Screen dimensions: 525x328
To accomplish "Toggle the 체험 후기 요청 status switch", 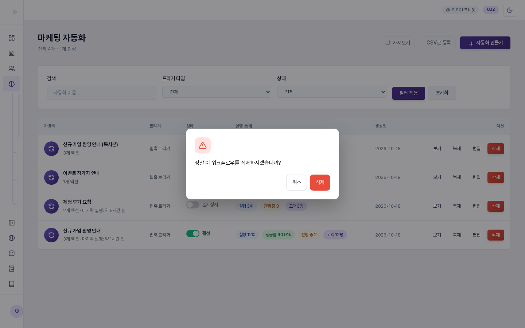I will click(193, 205).
